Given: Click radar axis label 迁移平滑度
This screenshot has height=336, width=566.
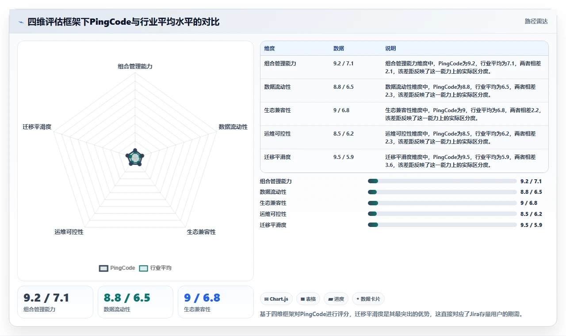Looking at the screenshot, I should [37, 127].
